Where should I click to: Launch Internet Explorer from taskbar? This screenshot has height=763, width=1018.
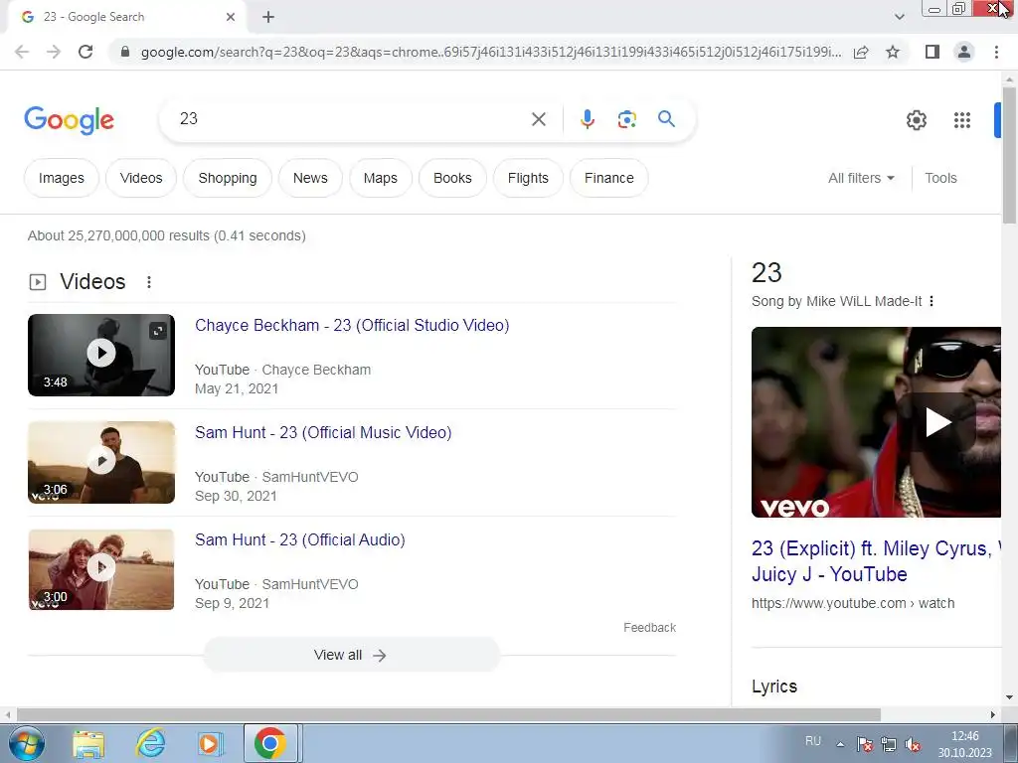click(x=150, y=743)
